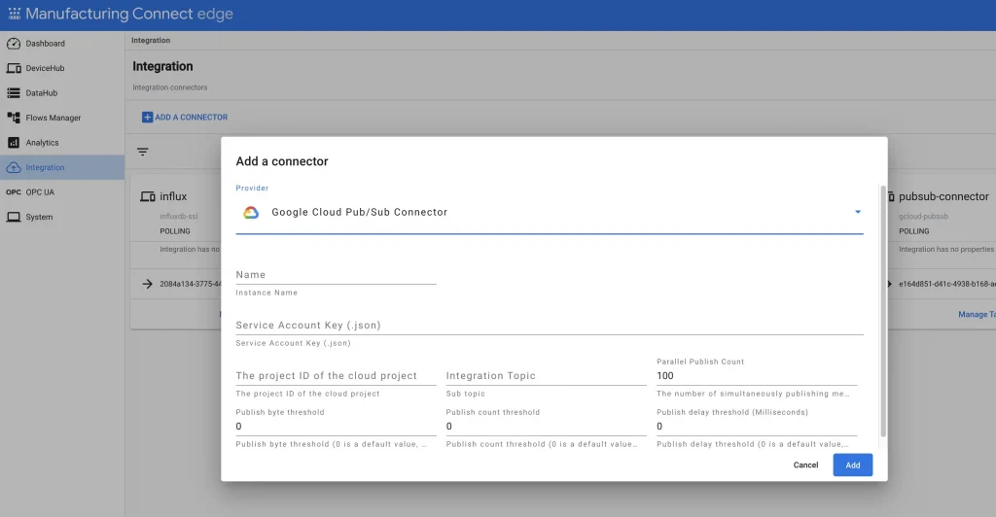This screenshot has height=517, width=996.
Task: Click the arrow icon beside 2084a134-3775 ID
Action: 148,284
